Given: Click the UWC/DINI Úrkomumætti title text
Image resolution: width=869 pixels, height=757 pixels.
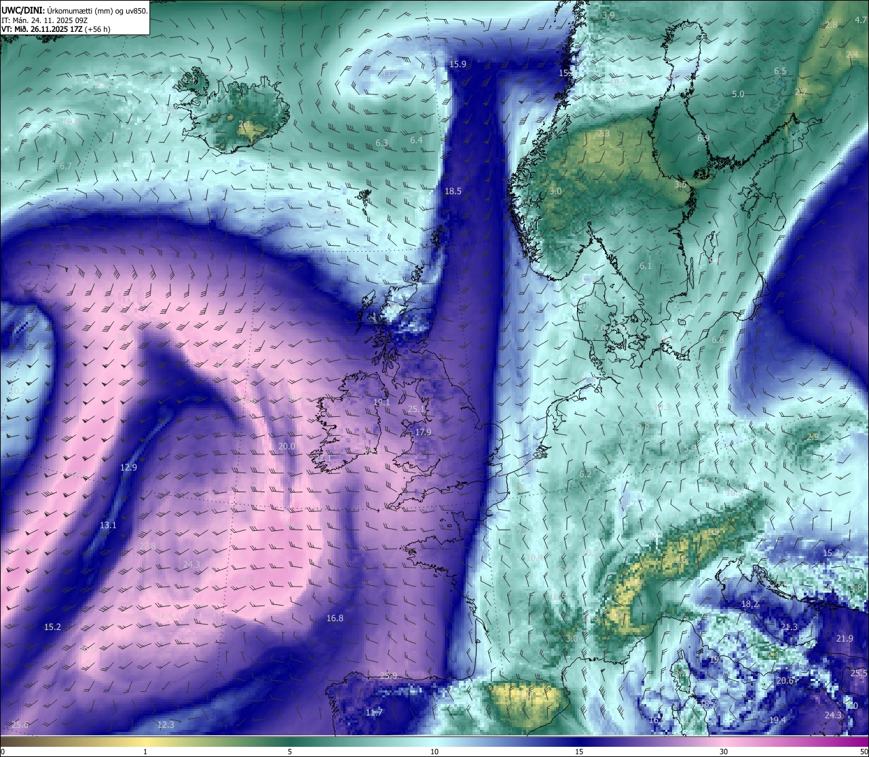Looking at the screenshot, I should click(x=75, y=11).
